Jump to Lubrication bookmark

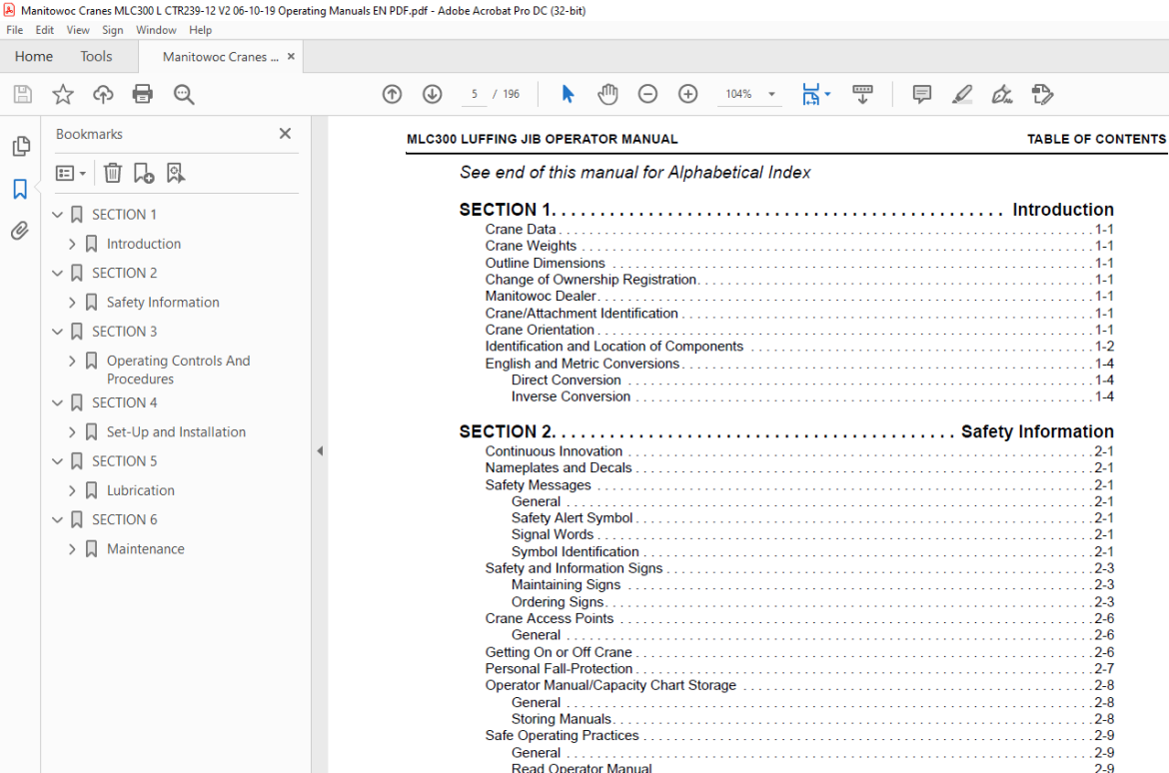click(140, 490)
